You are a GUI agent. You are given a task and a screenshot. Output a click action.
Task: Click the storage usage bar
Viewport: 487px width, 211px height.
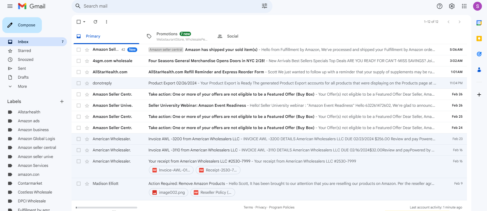point(107,207)
